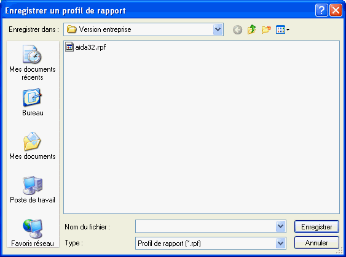Expand the Nom du fichier dropdown arrow

(280, 226)
